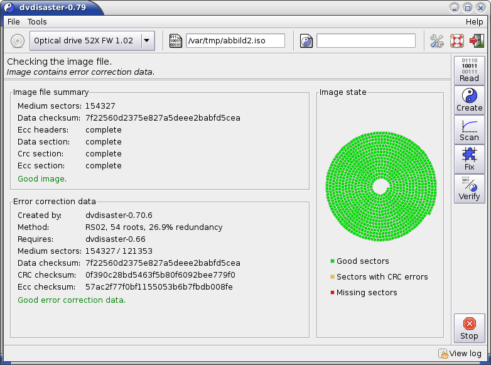The image size is (491, 365).
Task: Open the Tools menu
Action: point(37,21)
